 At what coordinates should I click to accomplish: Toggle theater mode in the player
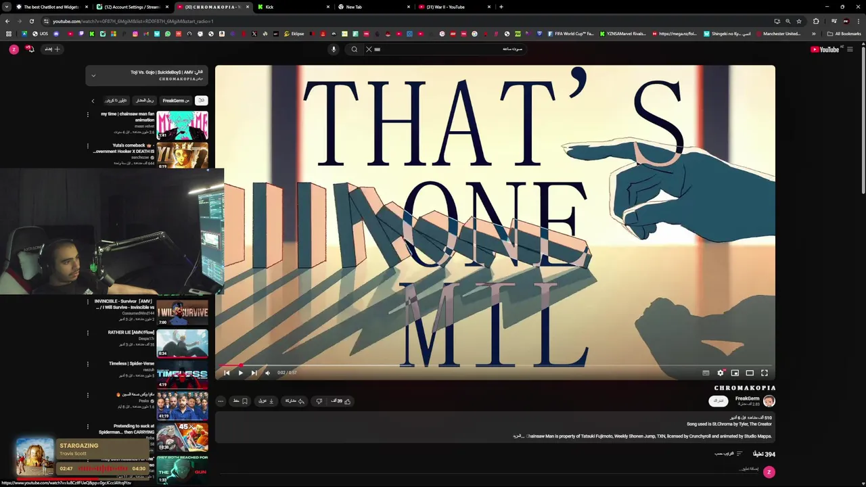coord(750,373)
